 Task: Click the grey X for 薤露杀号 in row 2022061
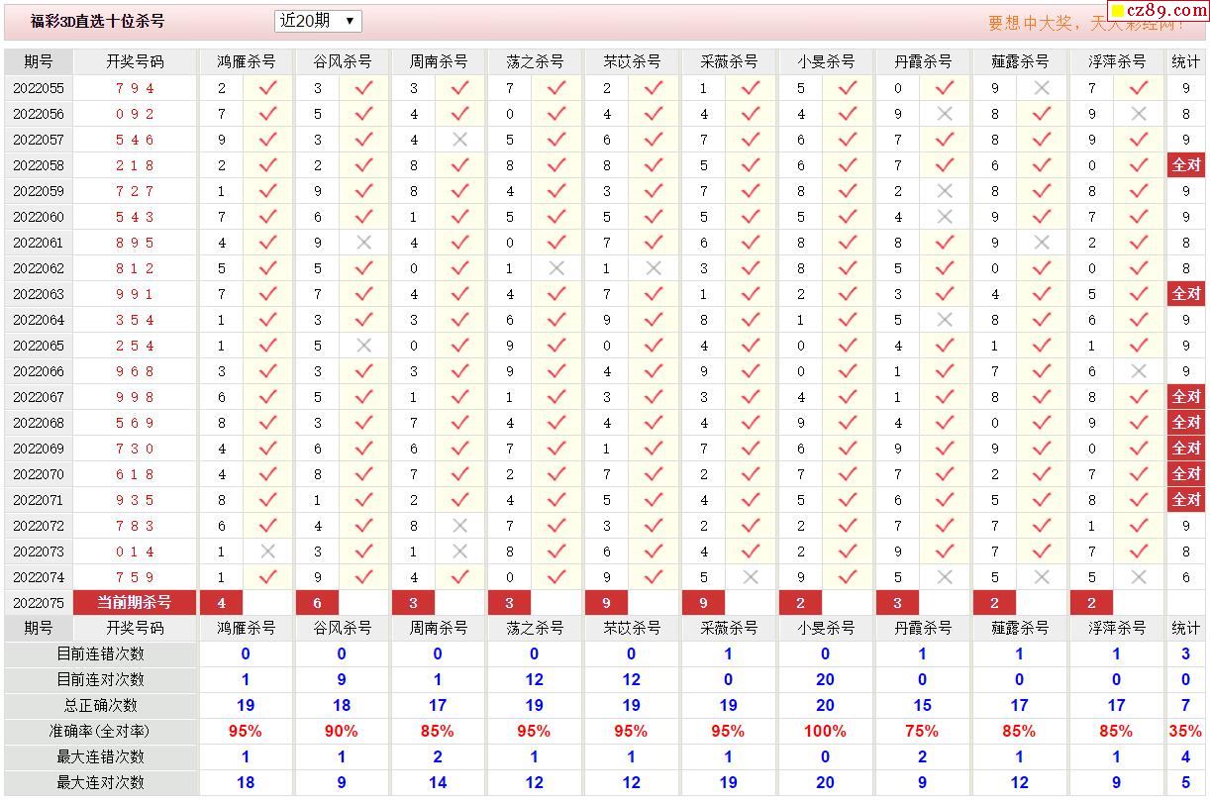coord(1042,243)
